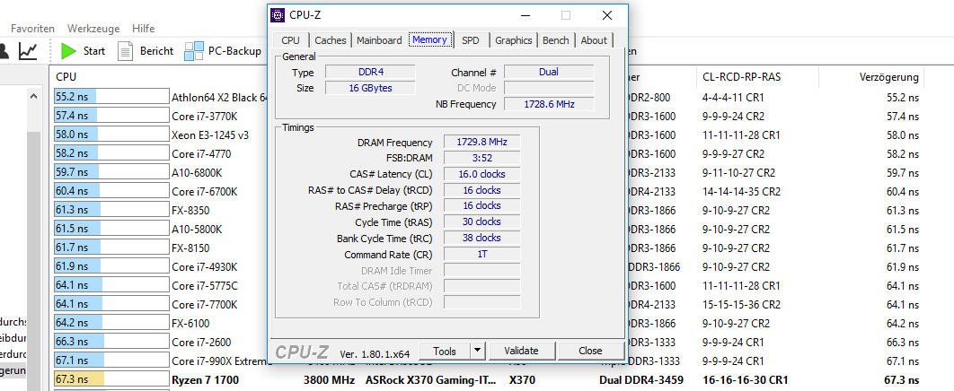Click the Tools button in CPU-Z

pos(445,351)
